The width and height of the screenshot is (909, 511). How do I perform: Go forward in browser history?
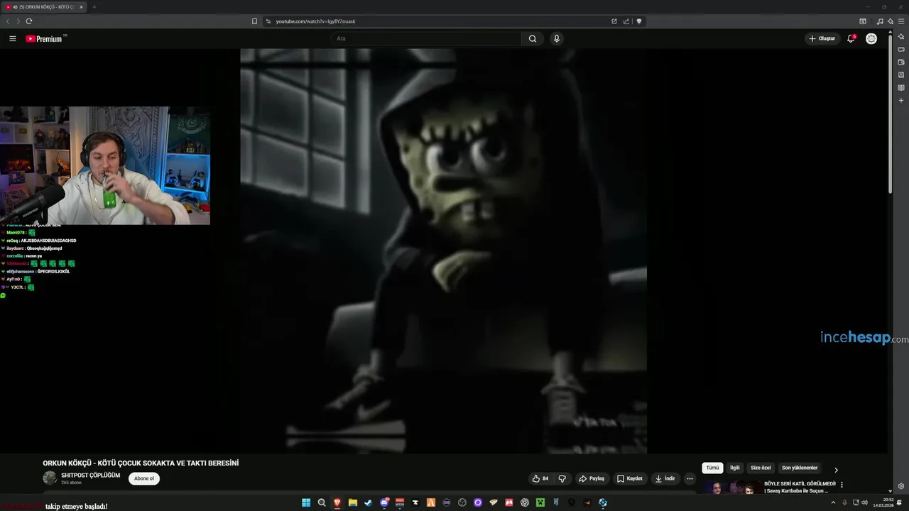coord(18,21)
